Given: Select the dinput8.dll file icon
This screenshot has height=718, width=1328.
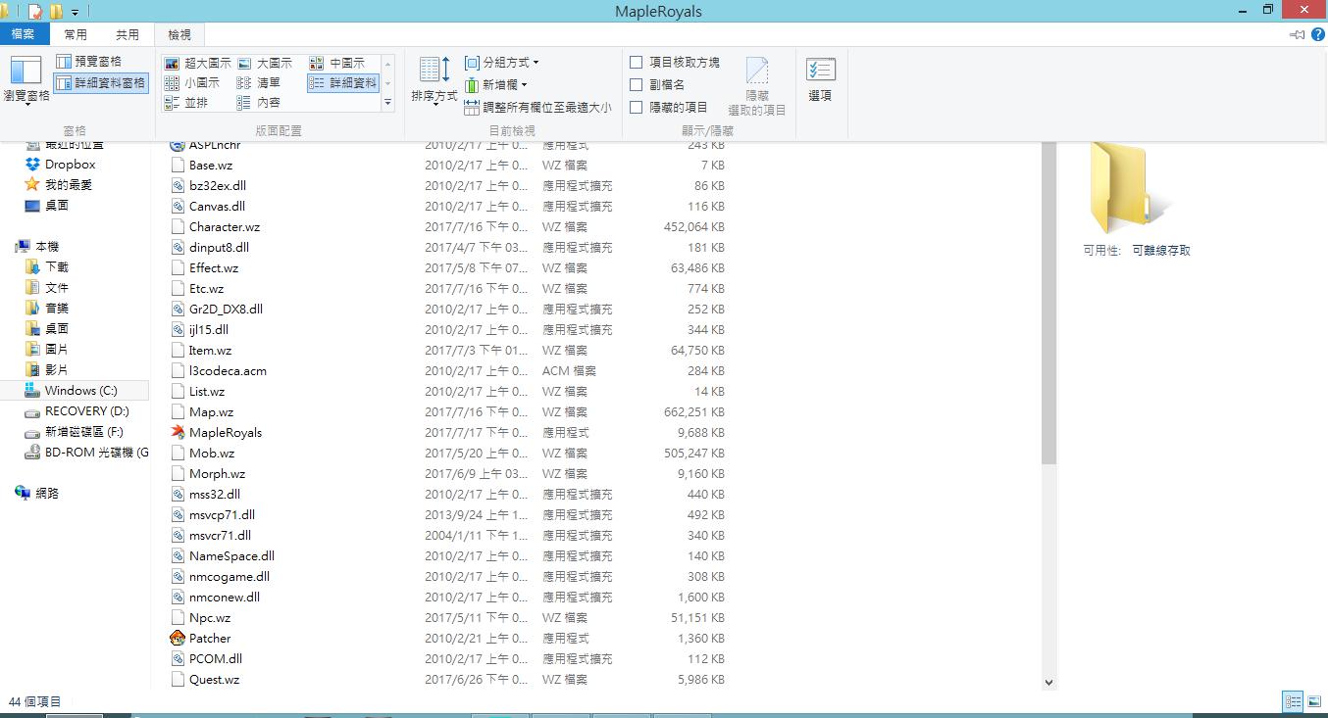Looking at the screenshot, I should (178, 247).
